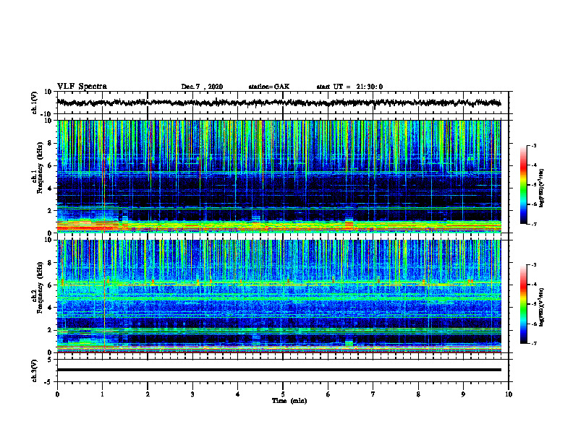This screenshot has width=573, height=442.
Task: Click the ch.1 voltage waveform trace panel
Action: point(282,103)
